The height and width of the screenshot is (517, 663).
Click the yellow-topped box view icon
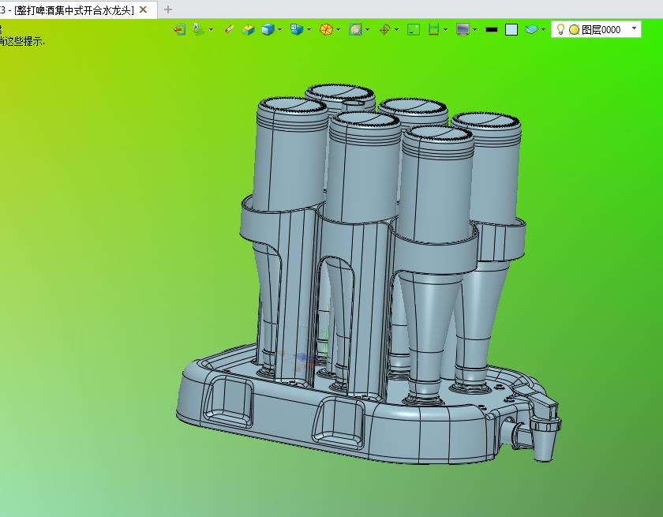(248, 29)
